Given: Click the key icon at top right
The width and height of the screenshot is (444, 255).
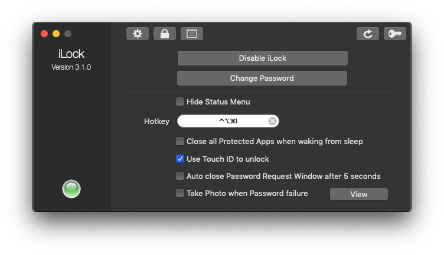Looking at the screenshot, I should click(x=395, y=34).
